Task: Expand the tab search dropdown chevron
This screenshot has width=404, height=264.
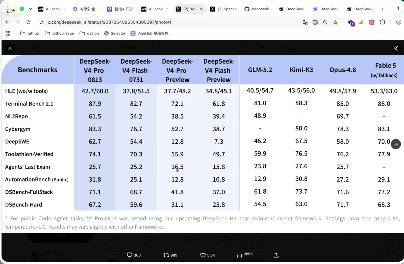Action: click(x=30, y=9)
